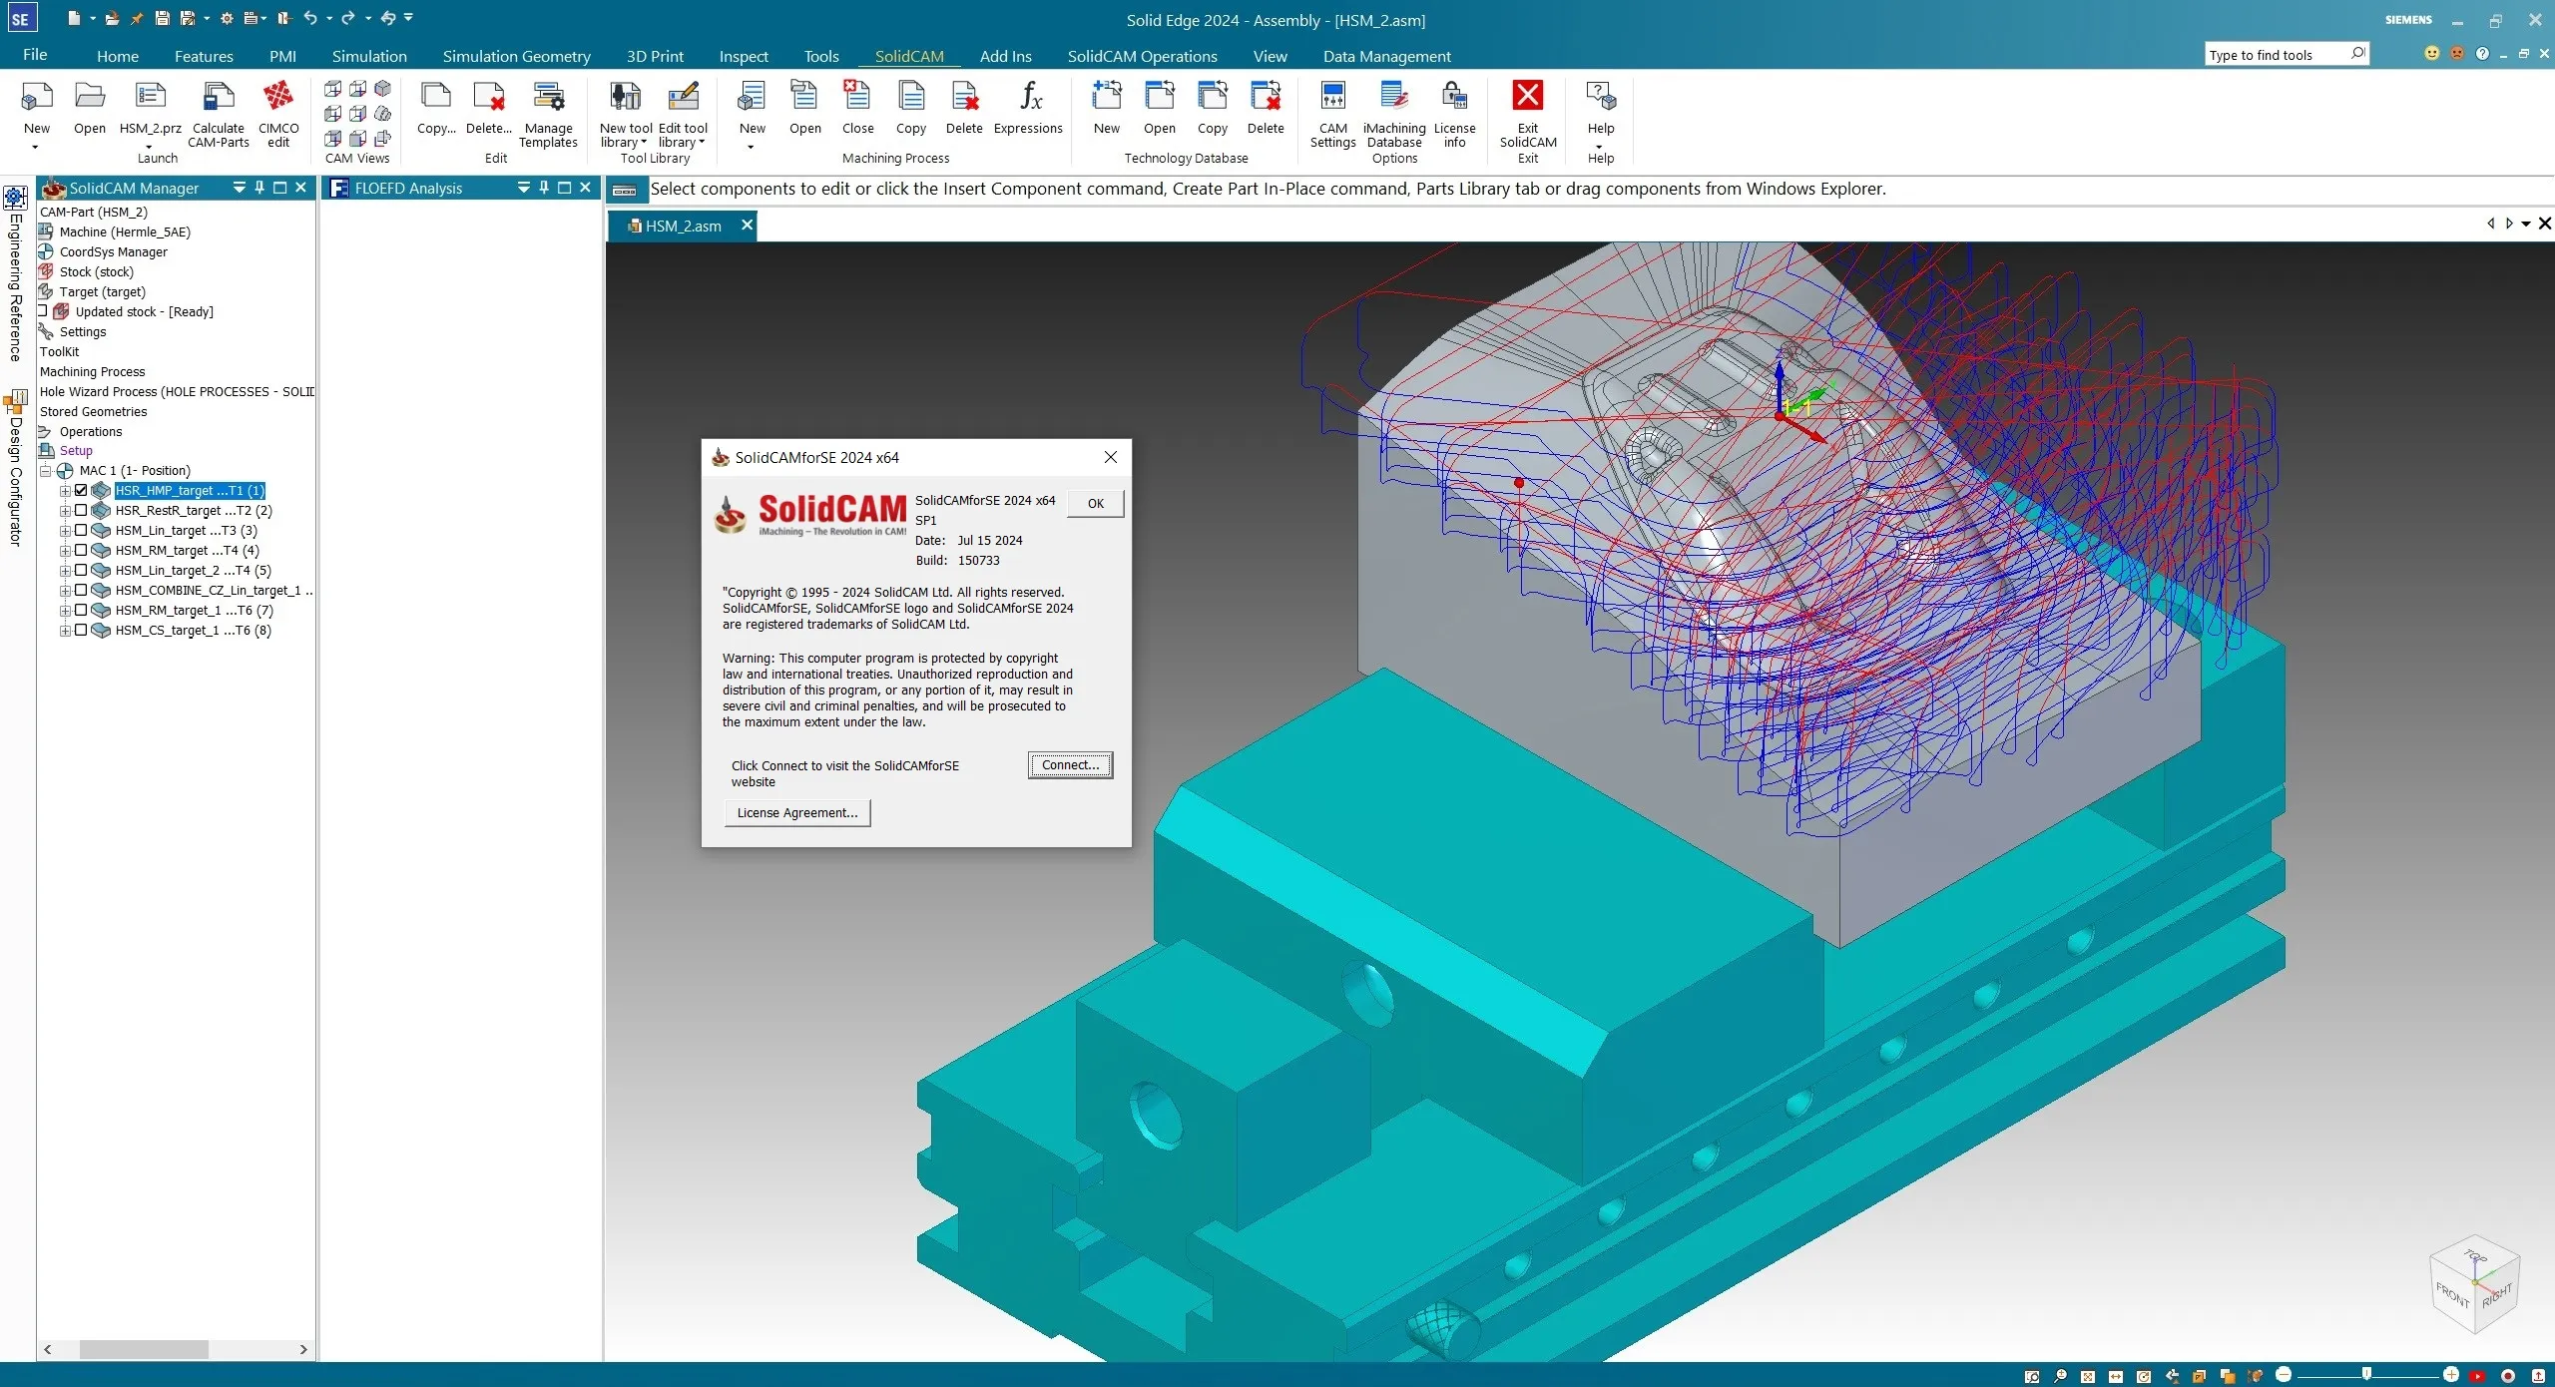Screen dimensions: 2555x1387
Task: Expand the HSR_HMP_target operation node
Action: coord(65,490)
